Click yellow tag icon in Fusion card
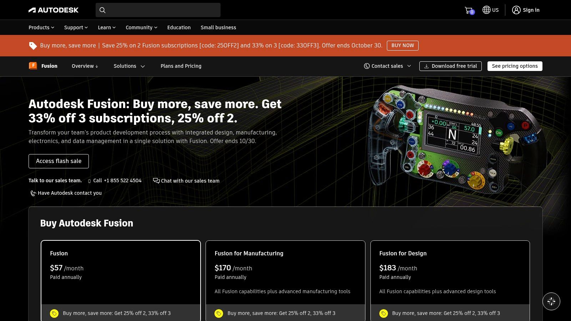 54,314
